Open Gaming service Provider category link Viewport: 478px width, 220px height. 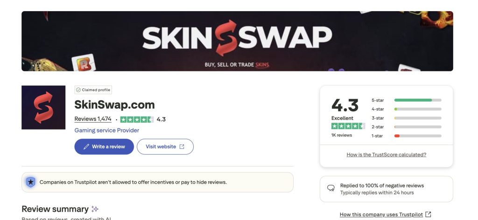(107, 130)
